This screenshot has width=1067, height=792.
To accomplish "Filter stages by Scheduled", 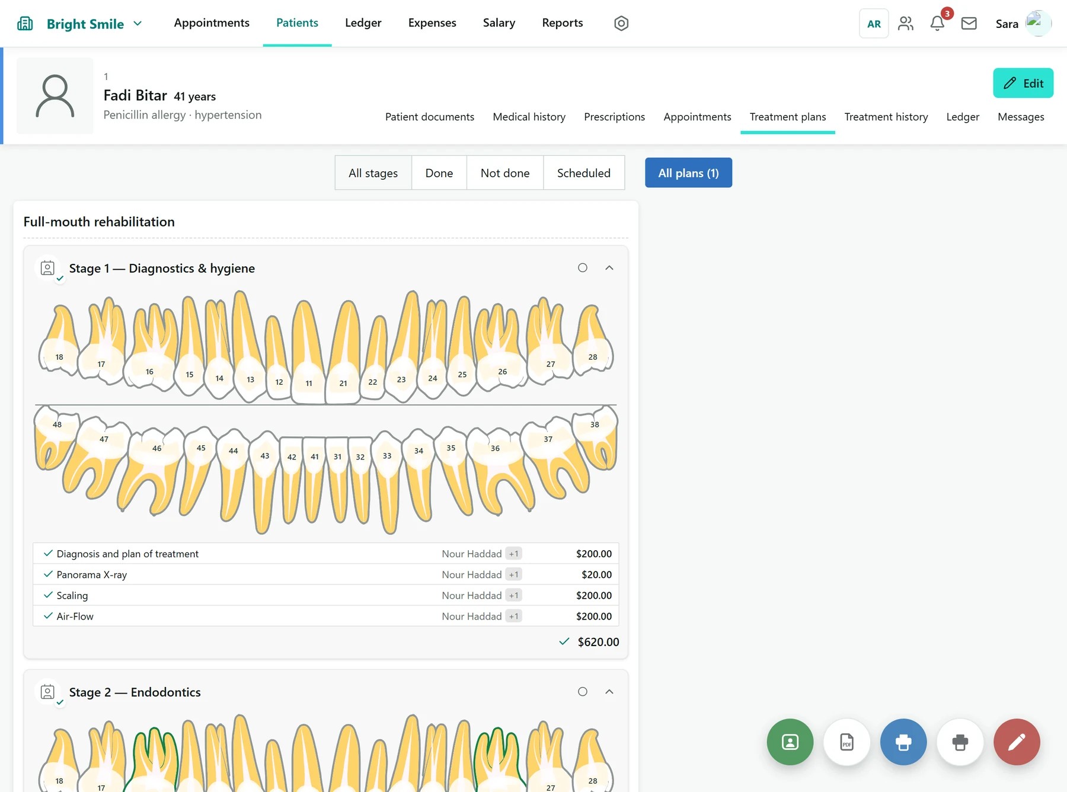I will tap(584, 173).
